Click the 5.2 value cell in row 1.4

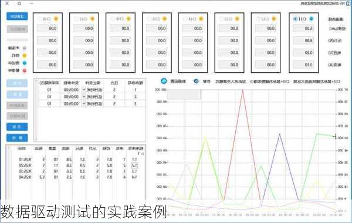pos(42,177)
